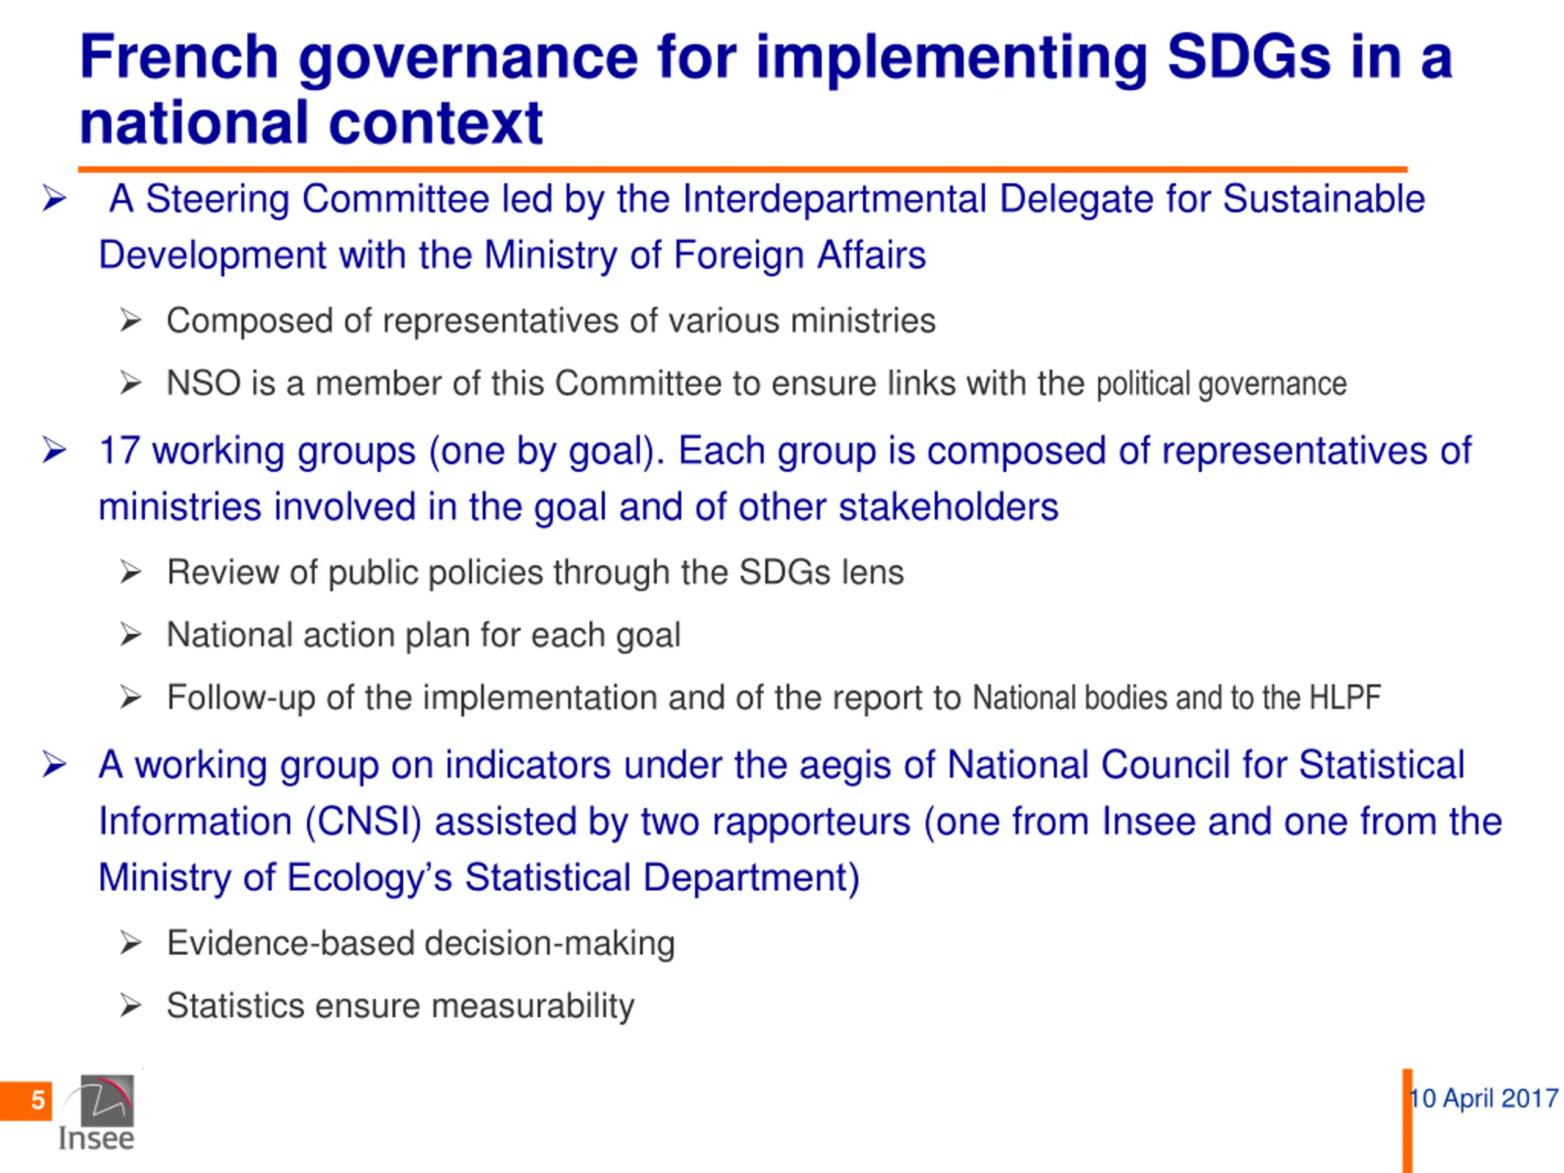
Task: Click the date 10 April 2017
Action: (x=1484, y=1098)
